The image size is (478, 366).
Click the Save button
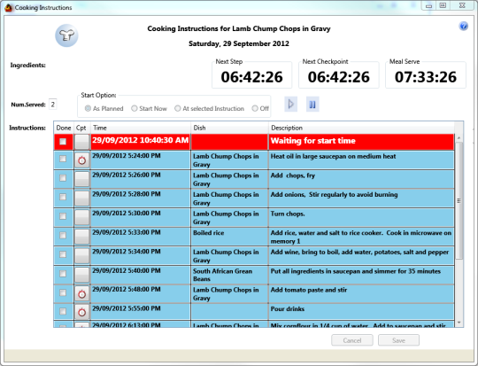coord(398,340)
